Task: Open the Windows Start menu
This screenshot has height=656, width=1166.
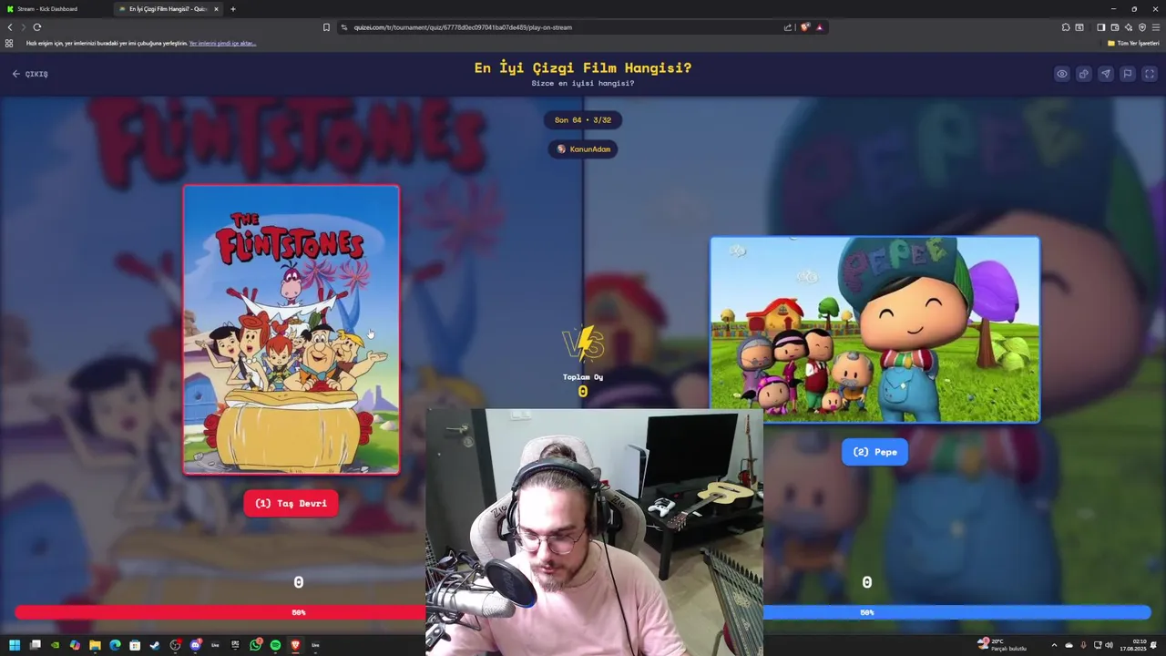Action: 15,645
